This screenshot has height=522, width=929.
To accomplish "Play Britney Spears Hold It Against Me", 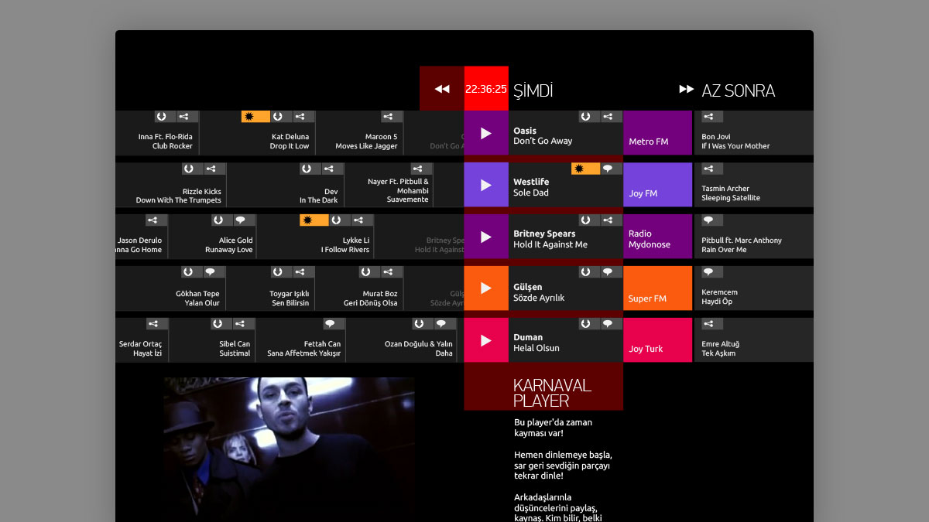I will click(x=486, y=237).
